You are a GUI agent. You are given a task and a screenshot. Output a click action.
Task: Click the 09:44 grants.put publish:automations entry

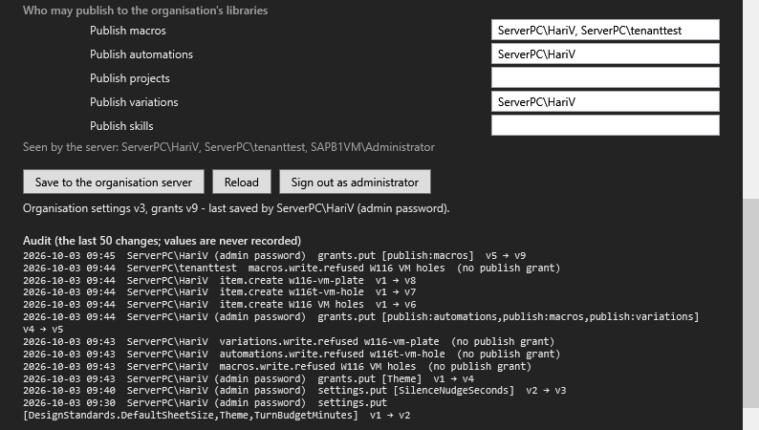361,323
